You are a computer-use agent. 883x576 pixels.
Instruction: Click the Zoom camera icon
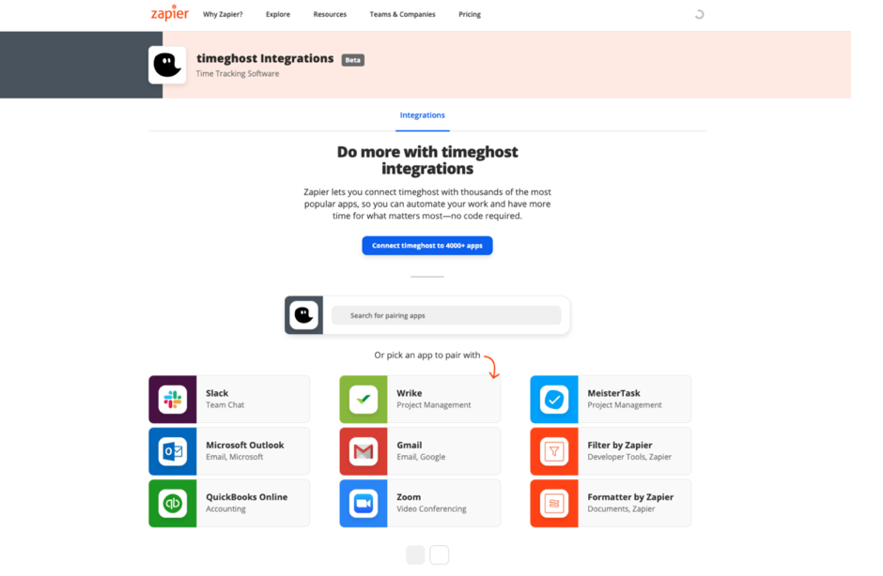click(x=364, y=503)
